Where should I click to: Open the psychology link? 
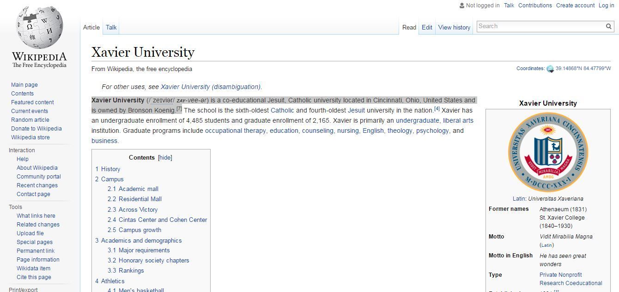pos(432,131)
